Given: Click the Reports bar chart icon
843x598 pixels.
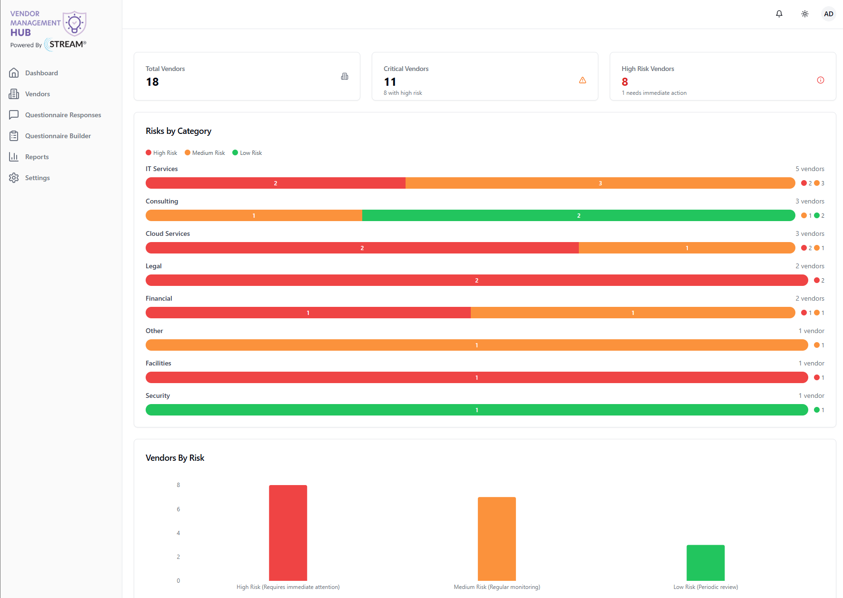Looking at the screenshot, I should point(14,157).
